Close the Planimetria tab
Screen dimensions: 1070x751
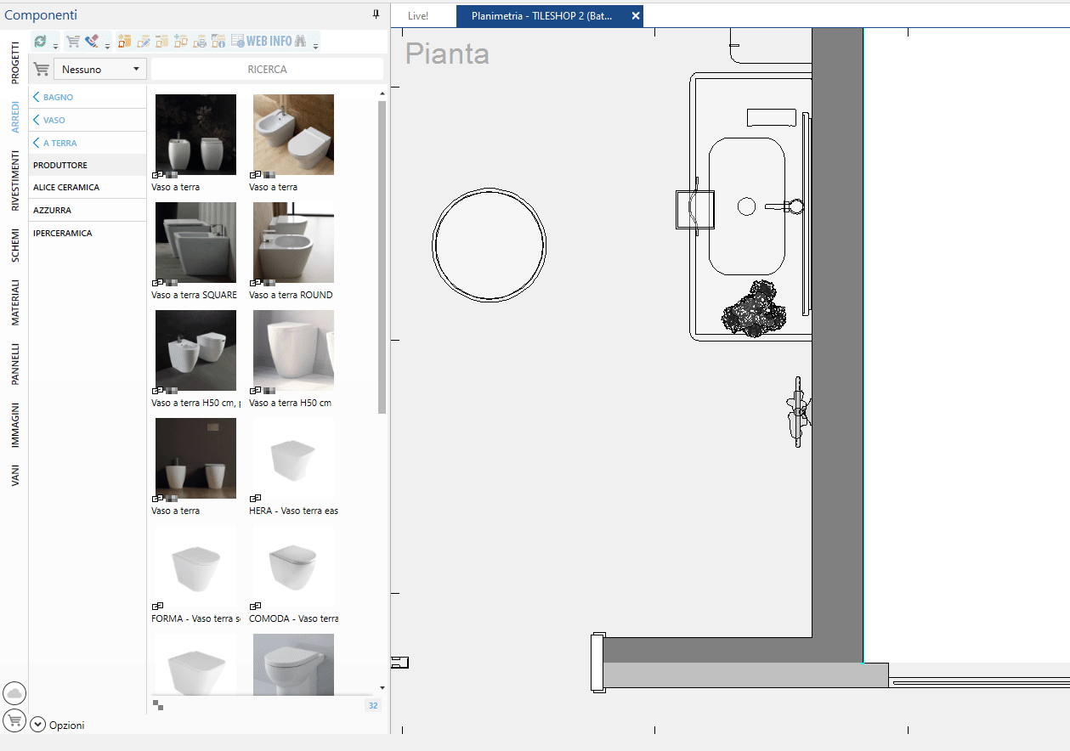click(x=636, y=16)
